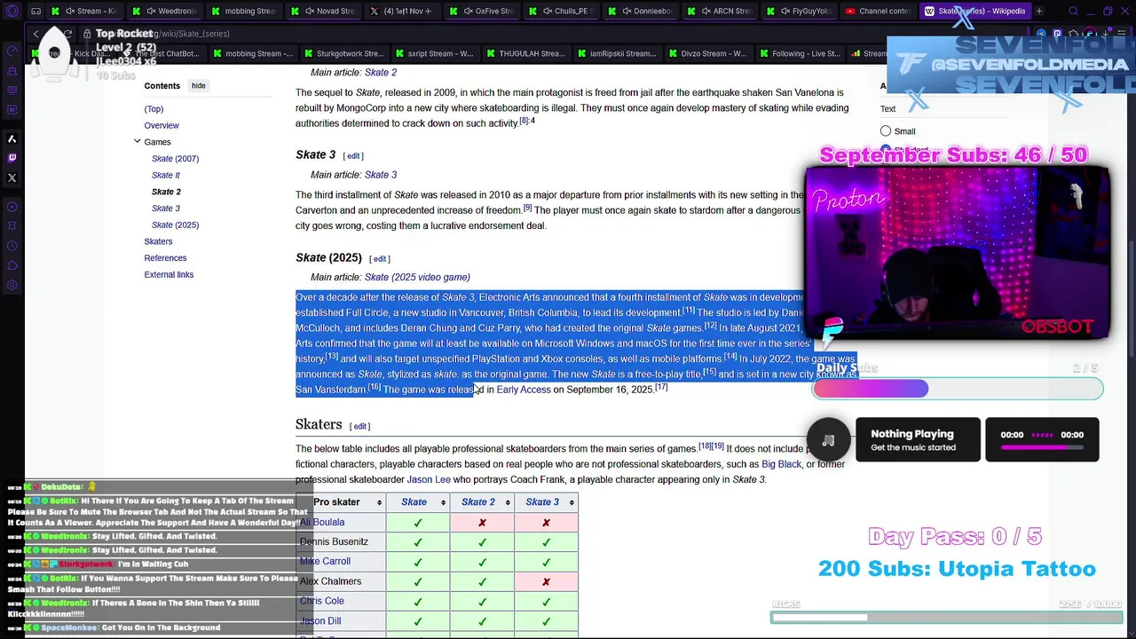The image size is (1136, 639).
Task: Hide the Contents sidebar
Action: [x=199, y=86]
